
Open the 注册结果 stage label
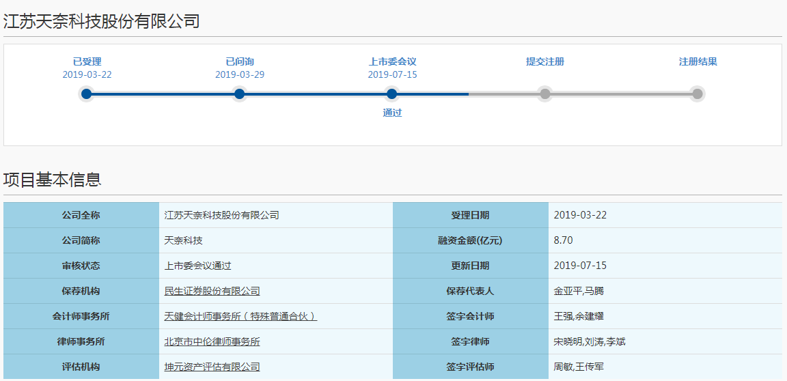coord(698,61)
